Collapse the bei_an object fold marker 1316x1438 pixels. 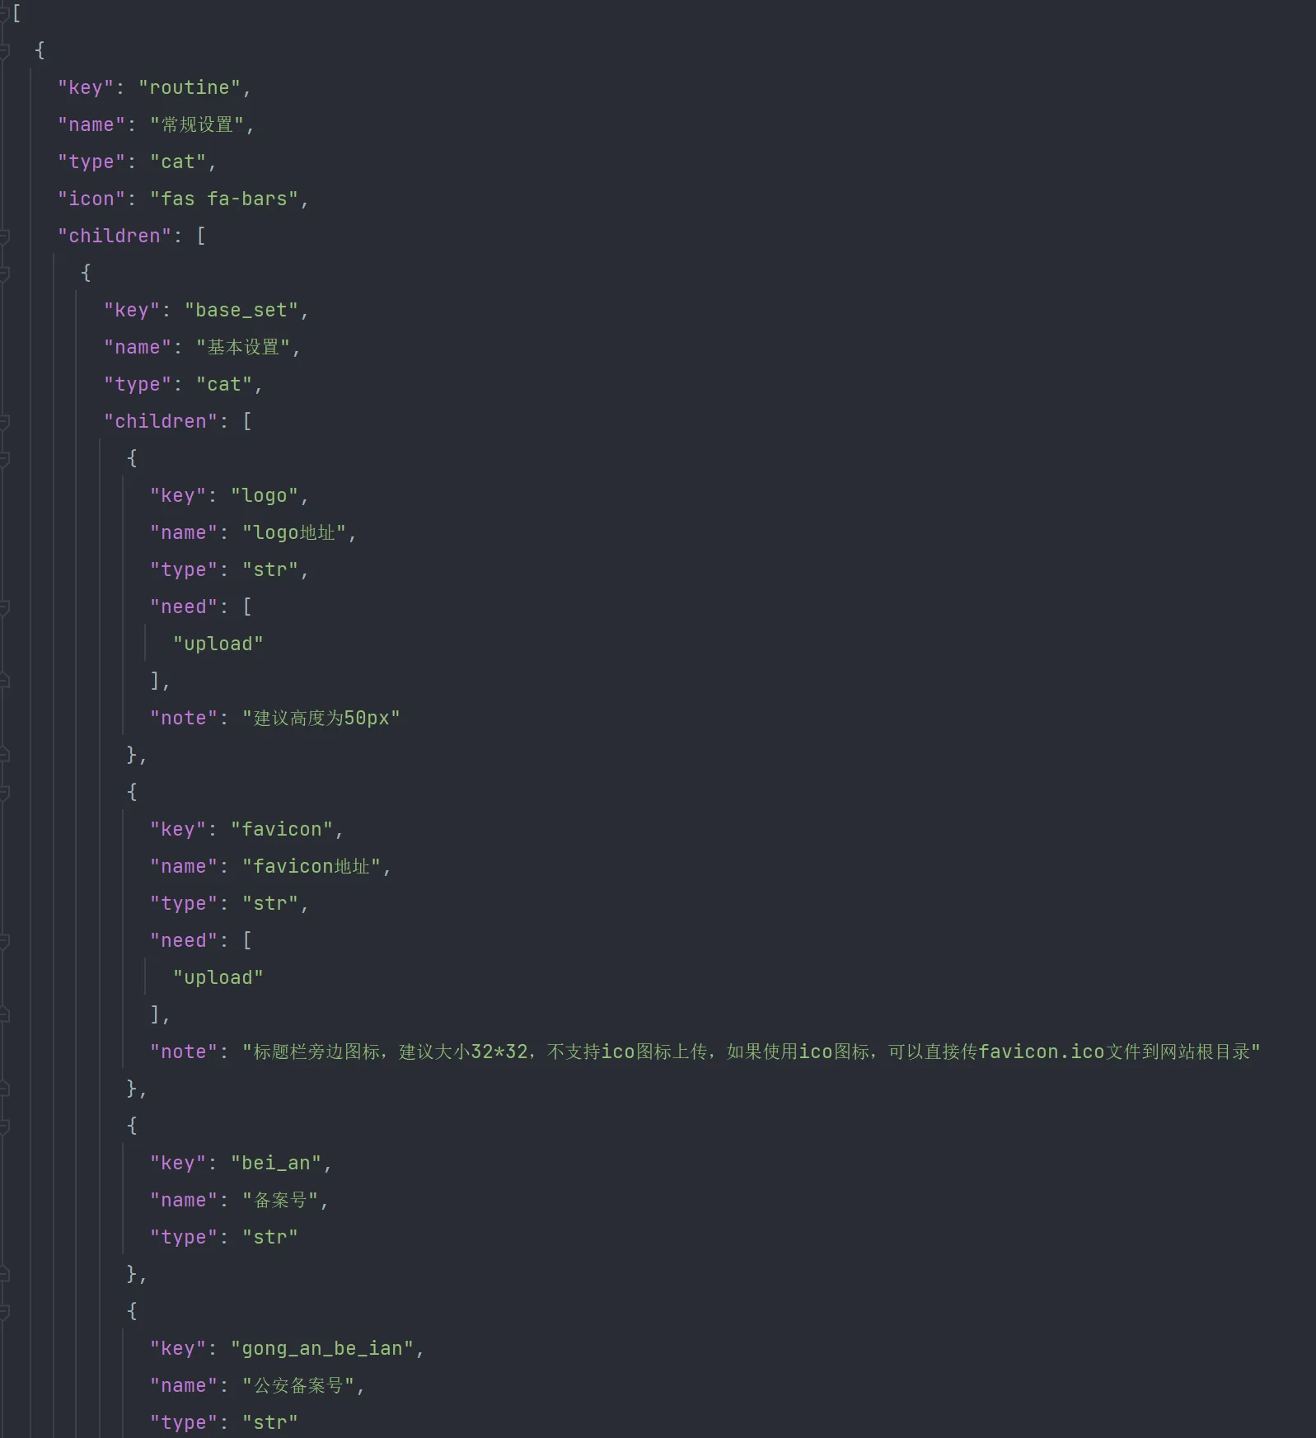(4, 1126)
